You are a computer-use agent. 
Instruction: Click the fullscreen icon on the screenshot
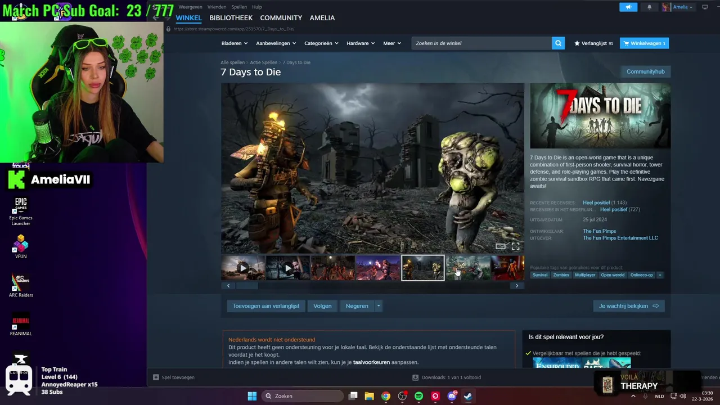[515, 246]
